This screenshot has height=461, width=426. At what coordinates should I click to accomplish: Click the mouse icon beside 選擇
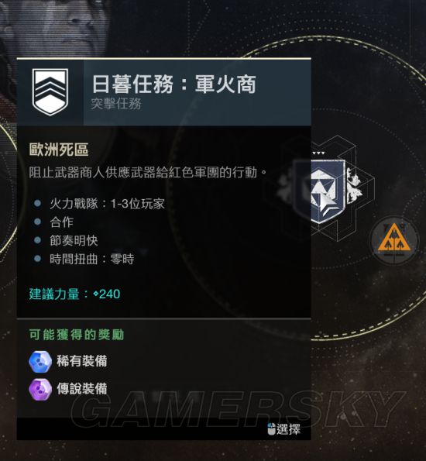coord(271,429)
